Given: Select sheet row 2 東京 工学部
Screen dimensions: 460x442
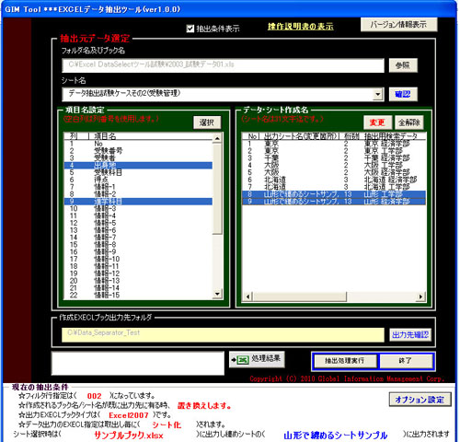Looking at the screenshot, I should pyautogui.click(x=334, y=151).
